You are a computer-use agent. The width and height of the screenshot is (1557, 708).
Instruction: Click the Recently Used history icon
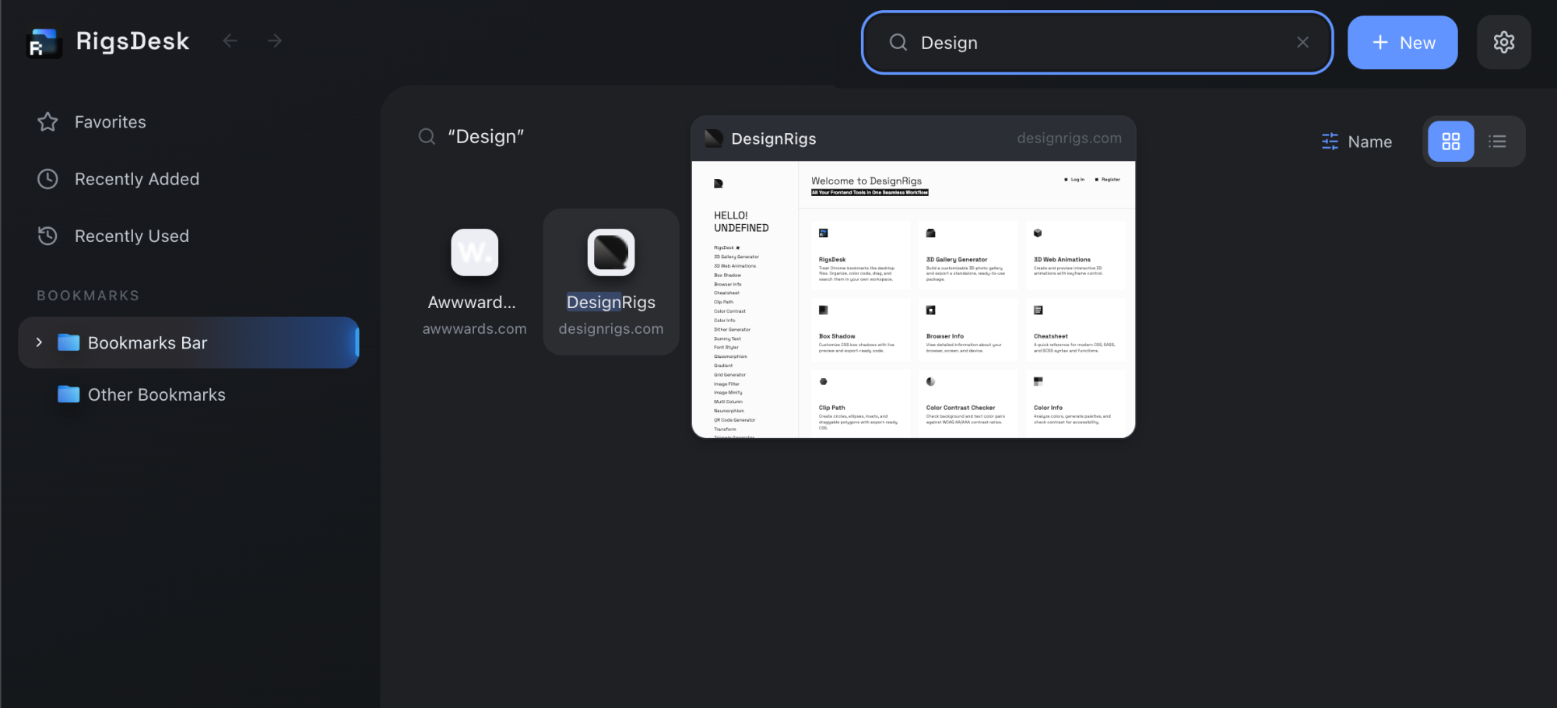pos(47,236)
